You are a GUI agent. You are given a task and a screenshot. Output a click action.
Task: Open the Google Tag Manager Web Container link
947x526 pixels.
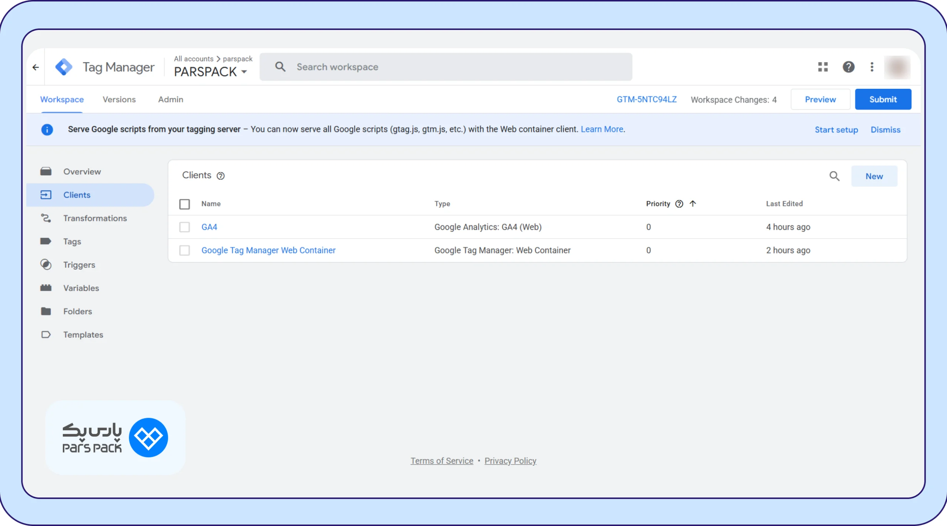269,250
